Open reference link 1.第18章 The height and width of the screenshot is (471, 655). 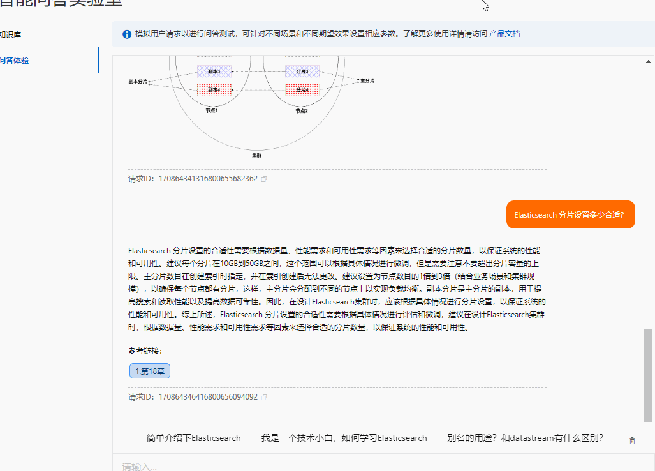tap(150, 371)
